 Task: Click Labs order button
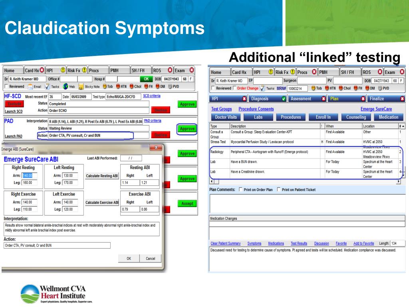258,117
